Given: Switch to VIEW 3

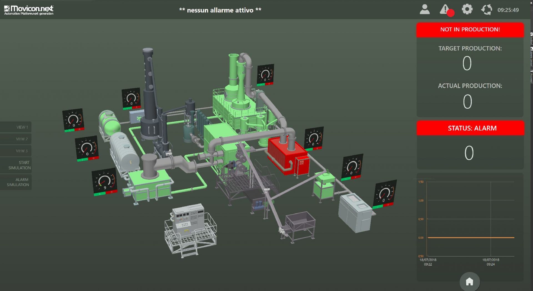Looking at the screenshot, I should (x=16, y=150).
